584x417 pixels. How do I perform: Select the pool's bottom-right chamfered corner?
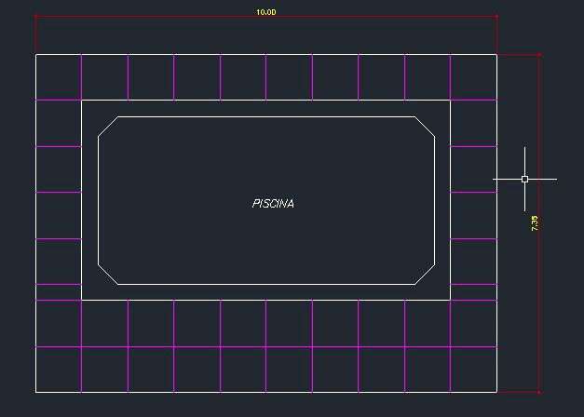pyautogui.click(x=425, y=274)
